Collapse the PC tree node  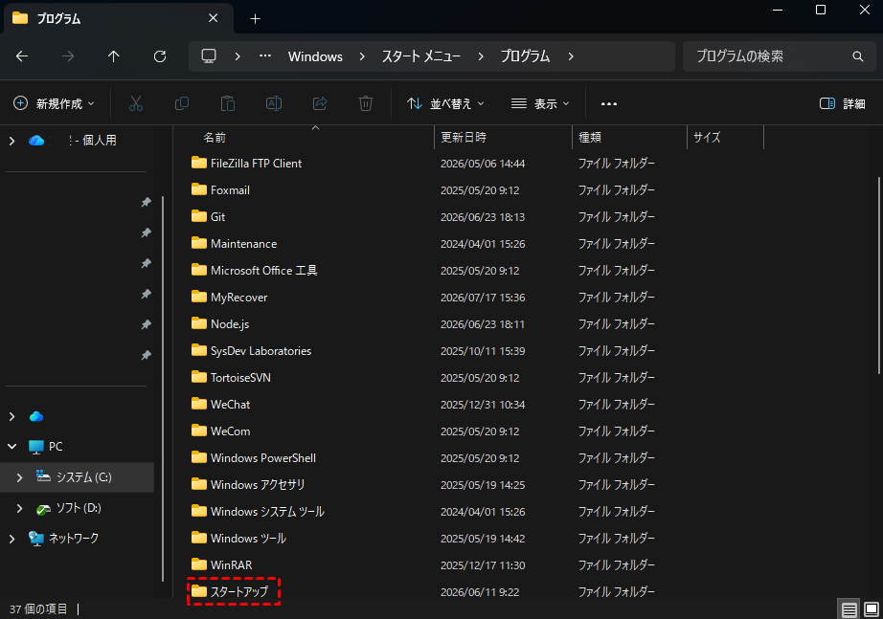click(x=11, y=446)
